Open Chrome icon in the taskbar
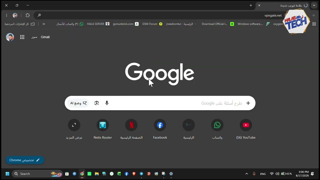This screenshot has width=320, height=180. [82, 174]
